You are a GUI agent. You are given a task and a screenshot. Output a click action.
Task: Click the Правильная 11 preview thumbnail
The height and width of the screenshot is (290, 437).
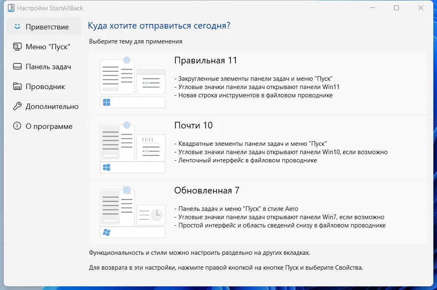[x=132, y=81]
